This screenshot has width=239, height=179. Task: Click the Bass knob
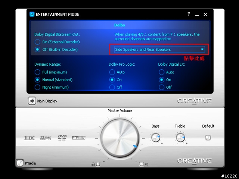pos(156,138)
